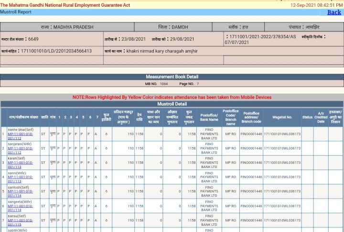This screenshot has height=232, width=344.
Task: Select the block cell ब्लॉक : हत्त
Action: [238, 27]
